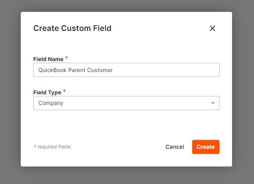Screen dimensions: 254x184
Task: Click the red asterisk beside Field Name
Action: tap(67, 58)
